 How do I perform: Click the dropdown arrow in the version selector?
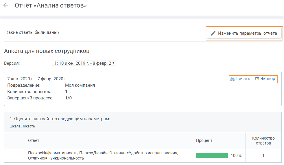[x=113, y=63]
